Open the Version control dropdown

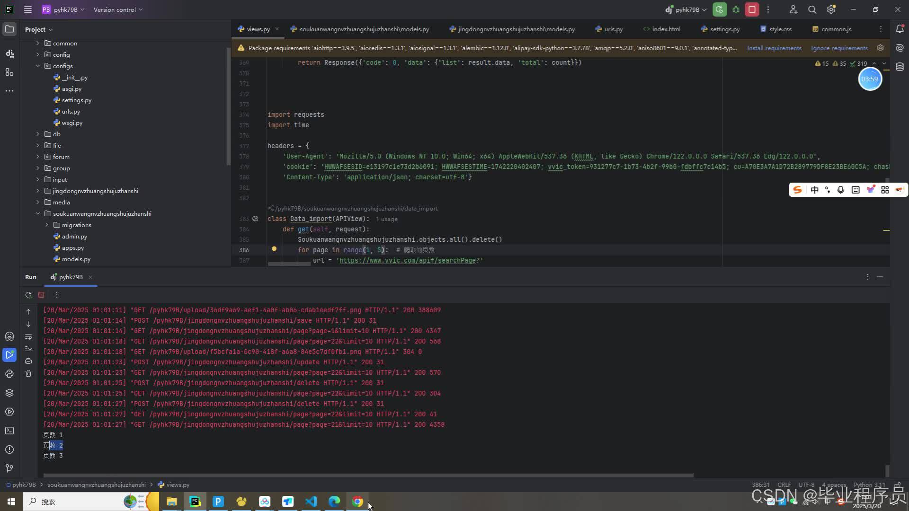tap(118, 9)
